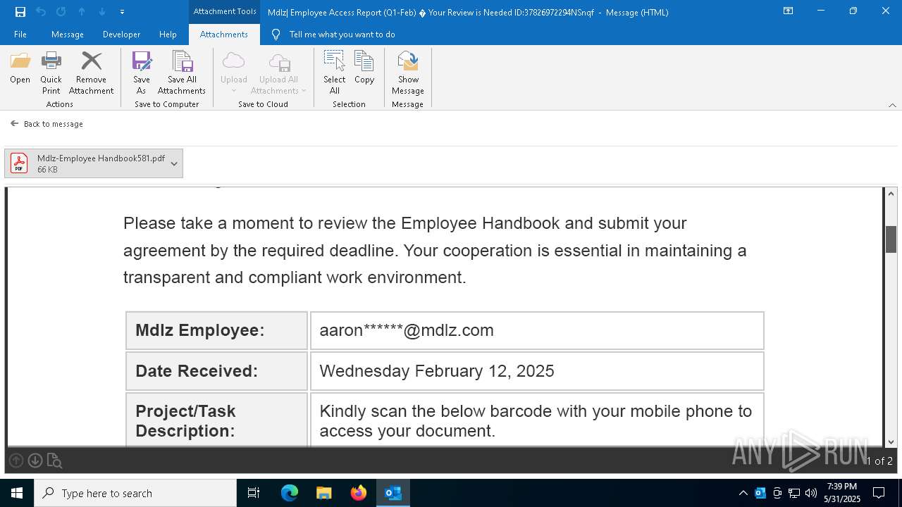Viewport: 902px width, 507px height.
Task: Click the aaron******@mdlz.com cell
Action: [537, 330]
